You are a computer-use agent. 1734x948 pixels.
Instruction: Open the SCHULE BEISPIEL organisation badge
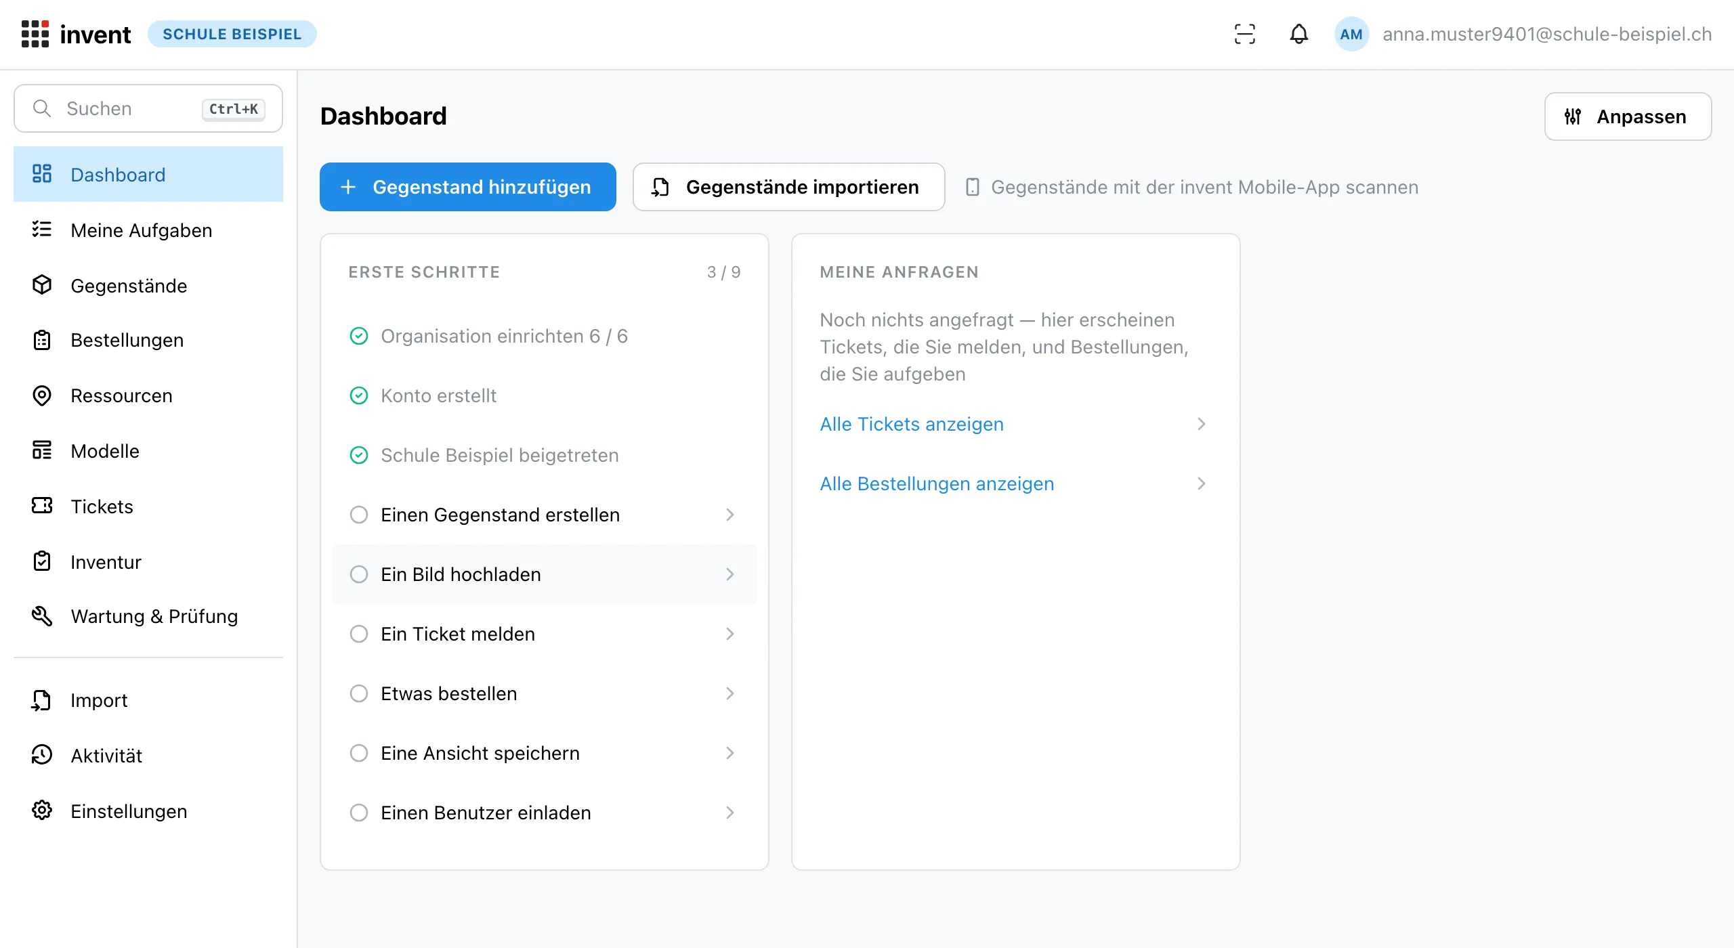[232, 34]
